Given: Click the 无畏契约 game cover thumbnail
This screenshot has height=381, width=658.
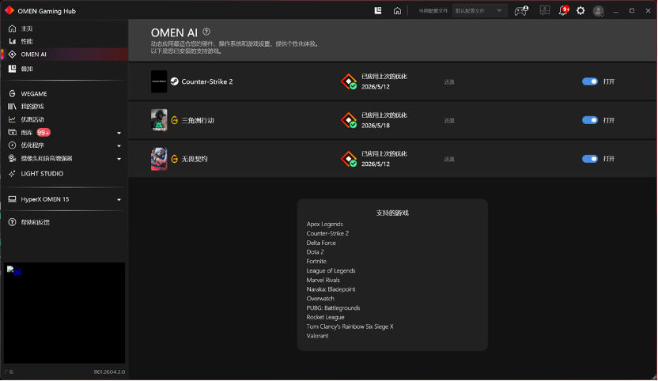Looking at the screenshot, I should [x=159, y=159].
